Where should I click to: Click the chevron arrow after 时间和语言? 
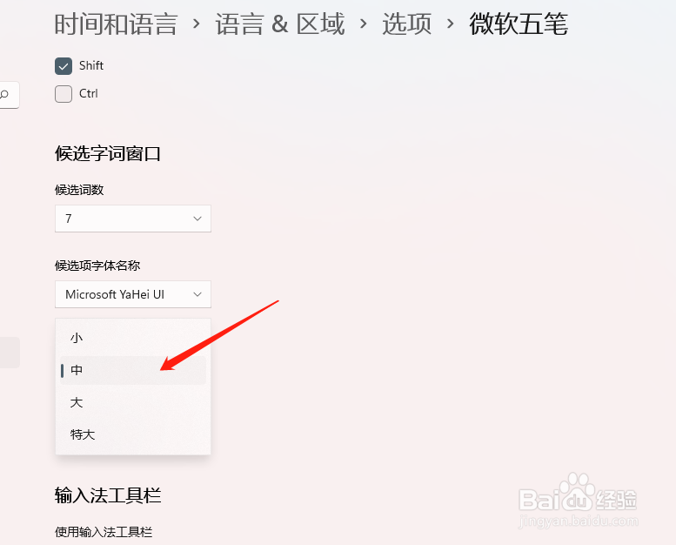click(196, 24)
